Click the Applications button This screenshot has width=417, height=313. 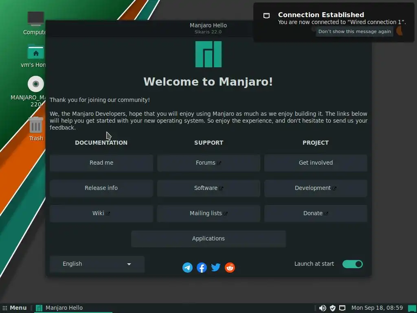point(208,238)
